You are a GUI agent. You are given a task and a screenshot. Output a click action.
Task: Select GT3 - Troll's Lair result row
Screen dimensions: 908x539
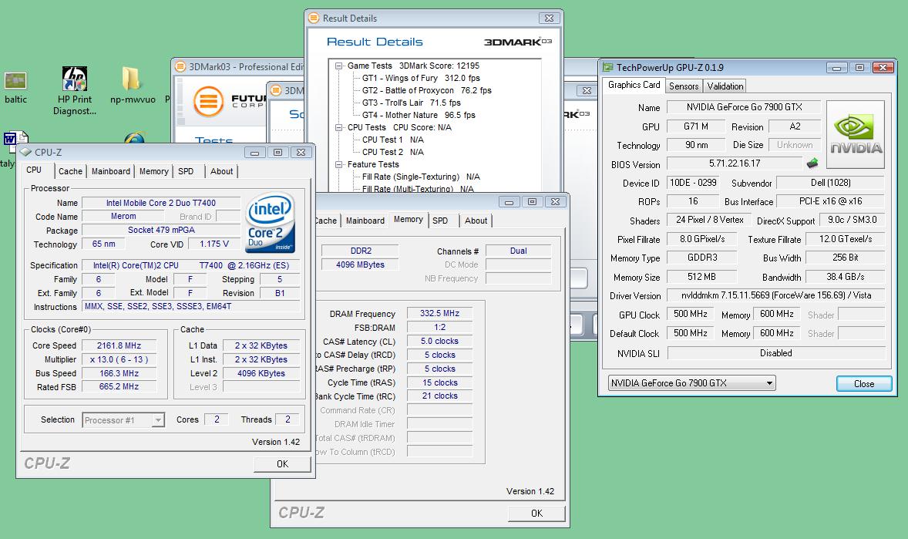[411, 103]
